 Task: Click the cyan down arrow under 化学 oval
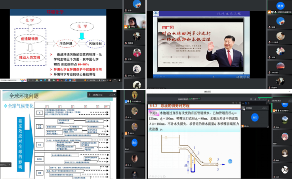pos(82,36)
